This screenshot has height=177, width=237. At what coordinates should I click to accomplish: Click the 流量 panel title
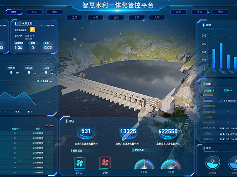208,148
